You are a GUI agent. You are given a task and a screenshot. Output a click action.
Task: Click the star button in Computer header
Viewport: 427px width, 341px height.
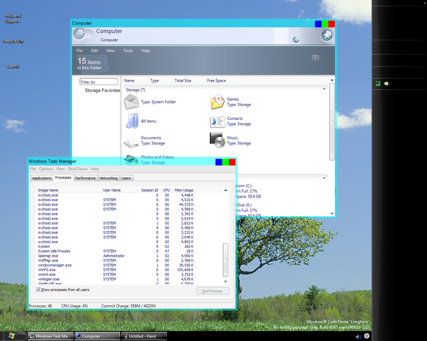[326, 35]
